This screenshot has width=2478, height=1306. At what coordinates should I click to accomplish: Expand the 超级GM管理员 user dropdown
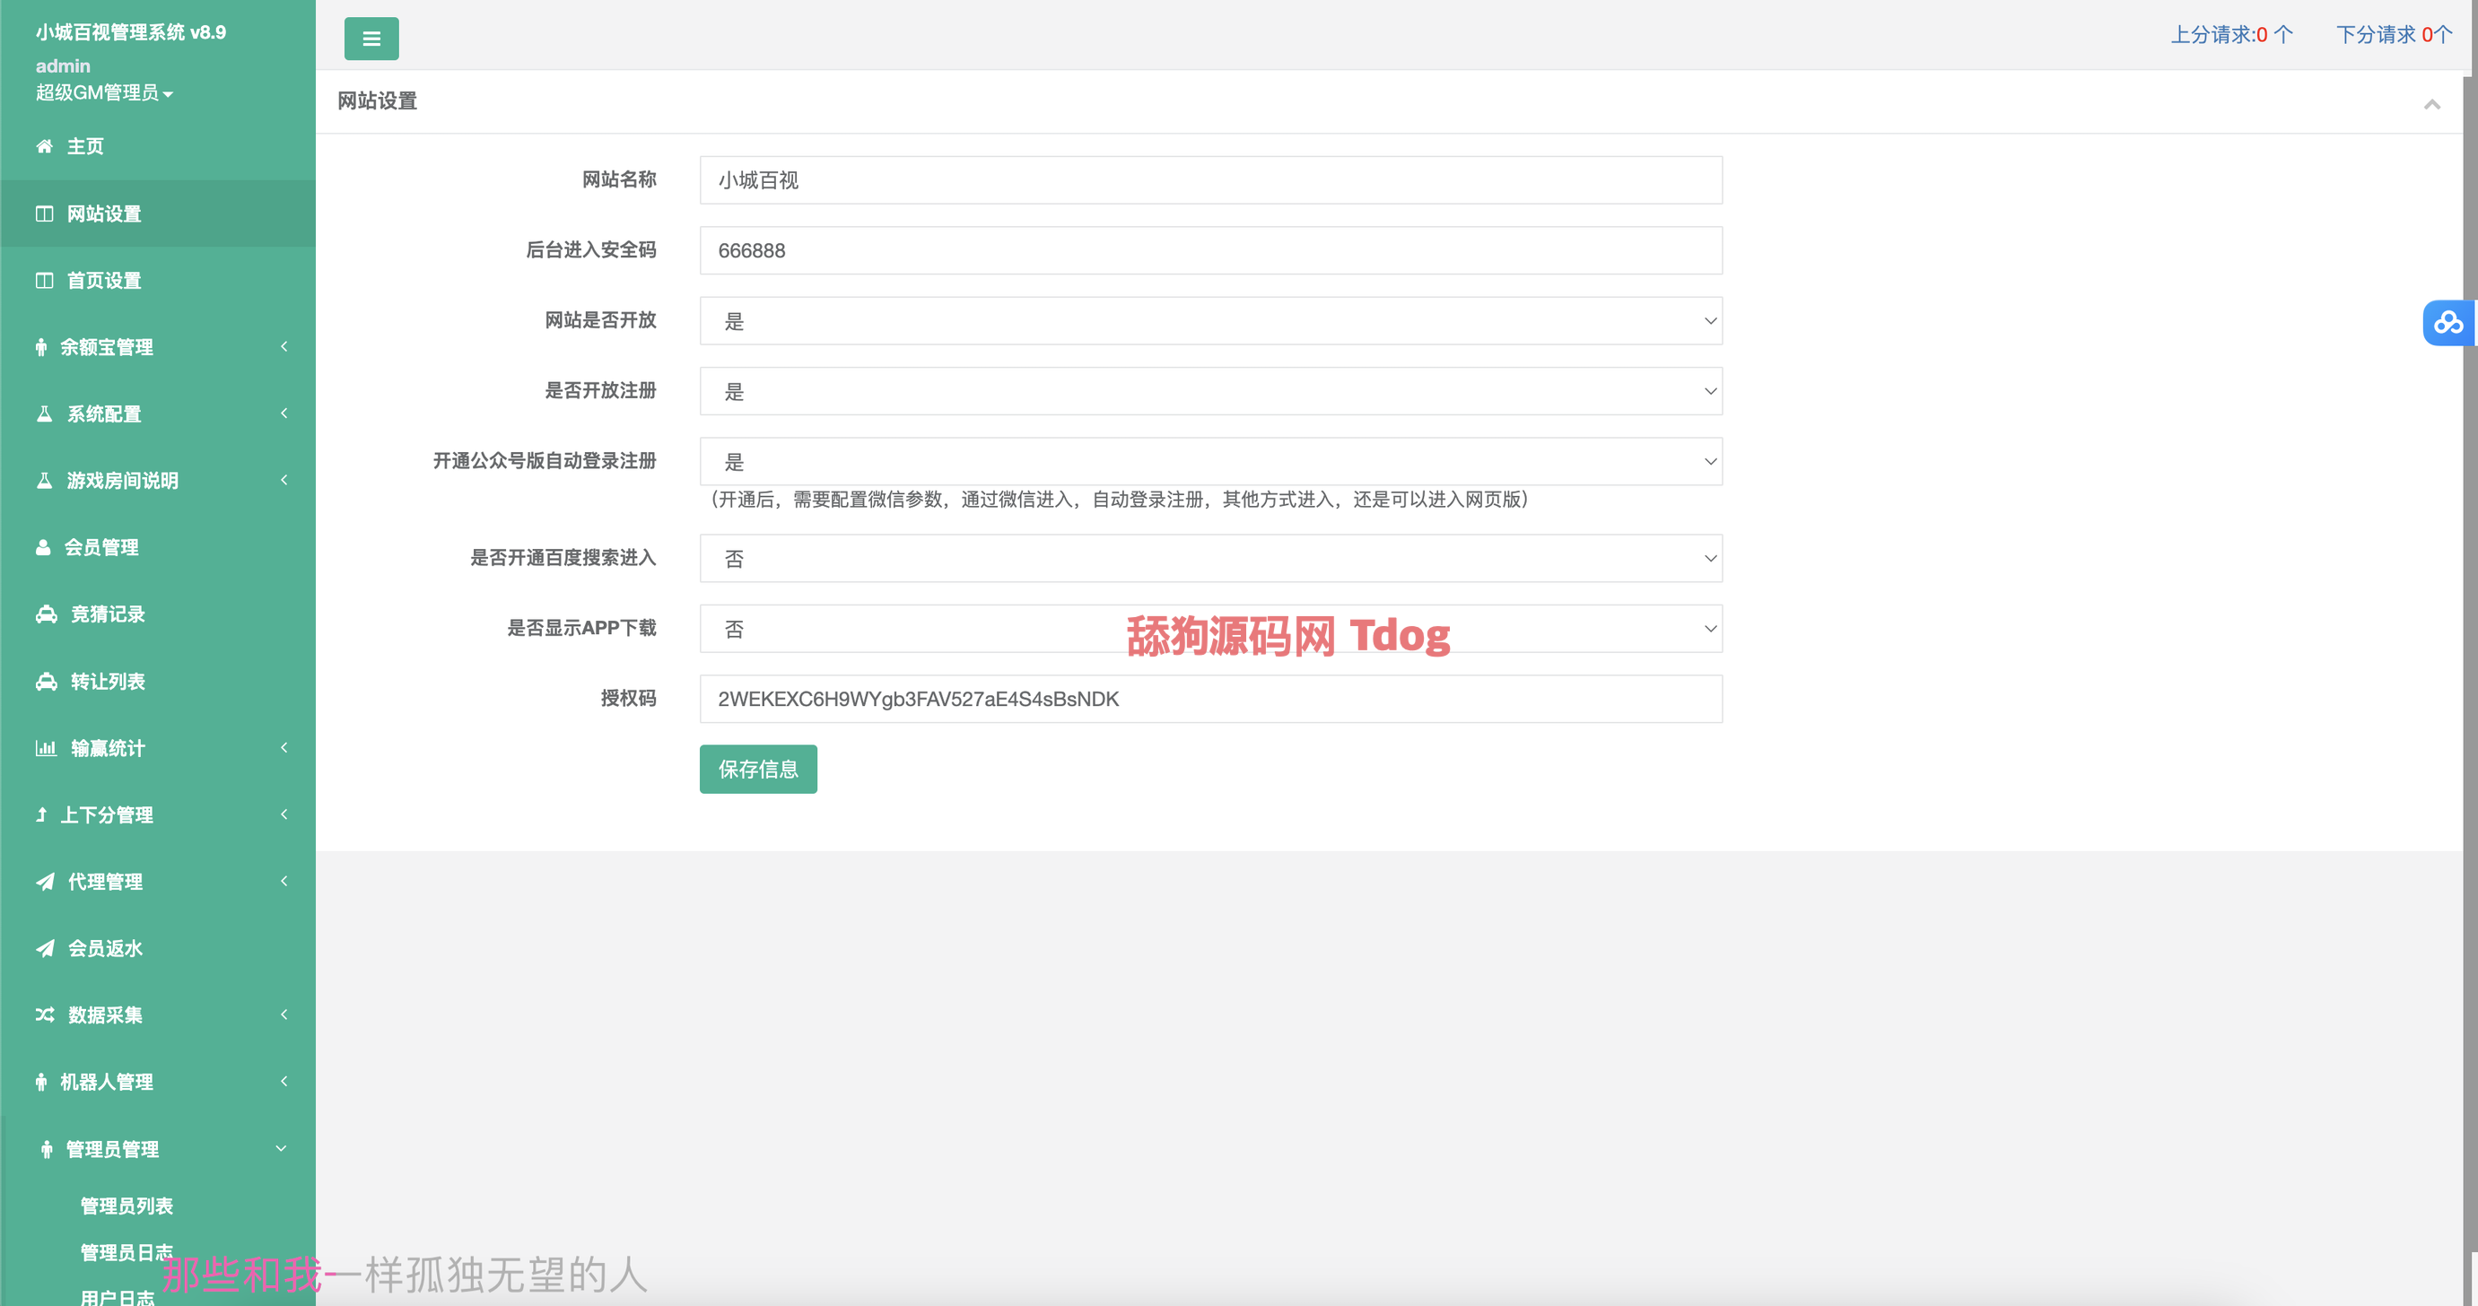104,93
